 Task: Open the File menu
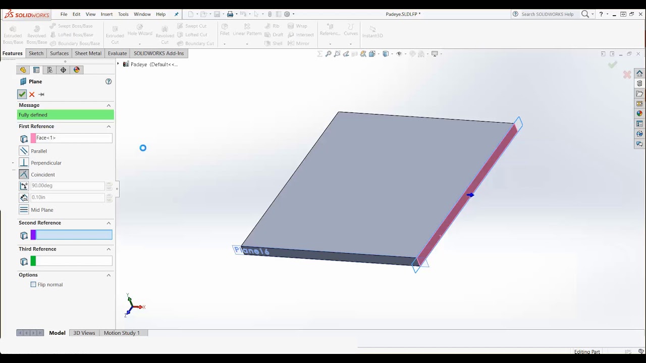click(x=64, y=14)
